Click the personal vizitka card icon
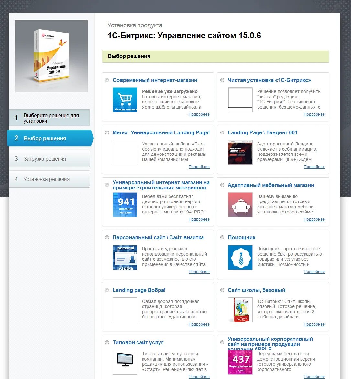The height and width of the screenshot is (379, 351). coord(125,257)
